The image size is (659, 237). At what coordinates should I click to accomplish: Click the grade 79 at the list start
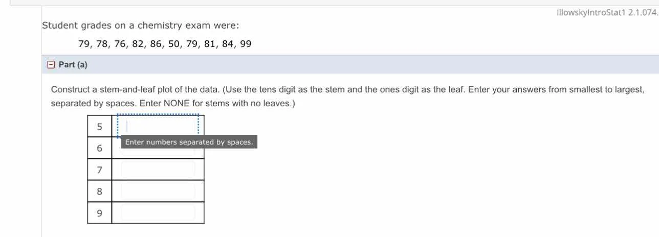click(x=84, y=44)
